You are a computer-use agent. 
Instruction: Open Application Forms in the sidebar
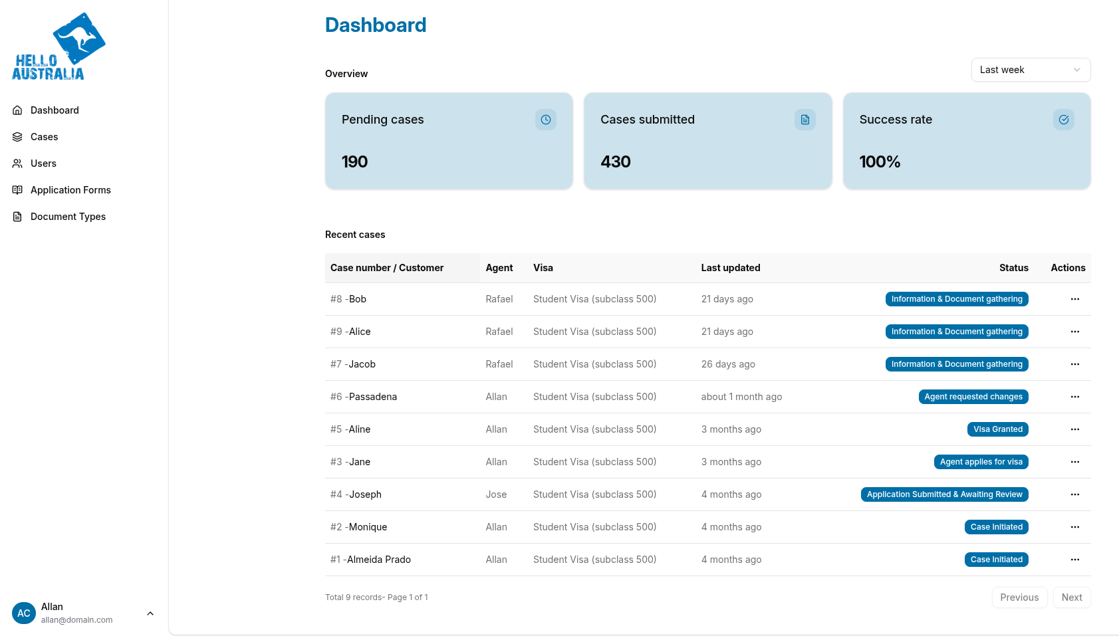[x=70, y=190]
